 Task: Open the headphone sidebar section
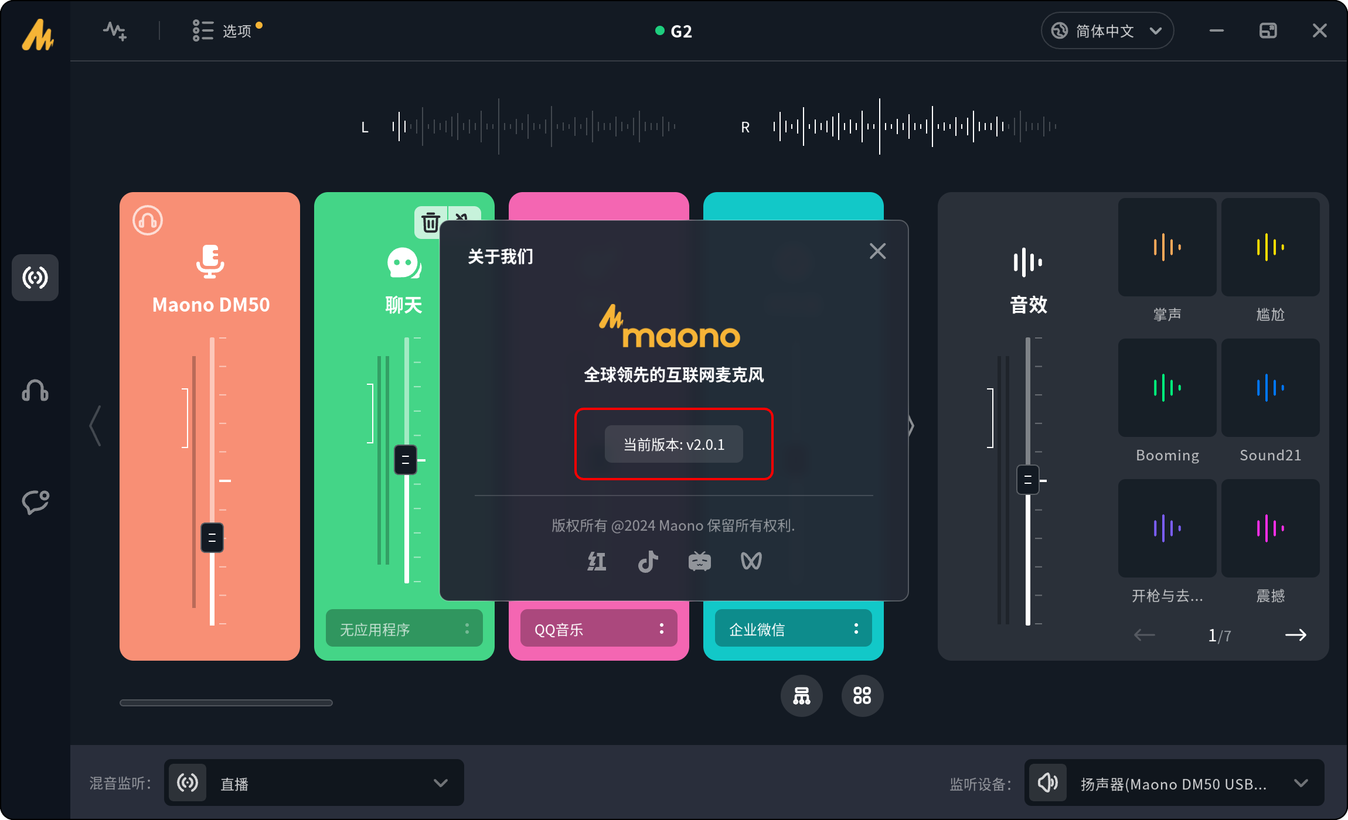pos(35,390)
